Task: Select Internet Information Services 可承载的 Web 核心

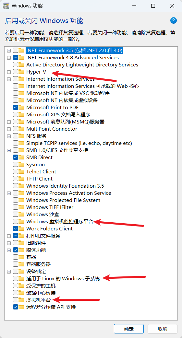Action: (82, 86)
